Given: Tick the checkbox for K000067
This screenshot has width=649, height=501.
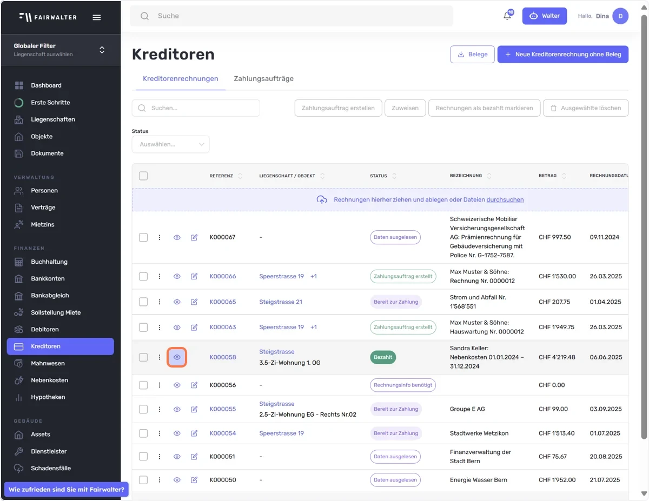Looking at the screenshot, I should point(143,237).
